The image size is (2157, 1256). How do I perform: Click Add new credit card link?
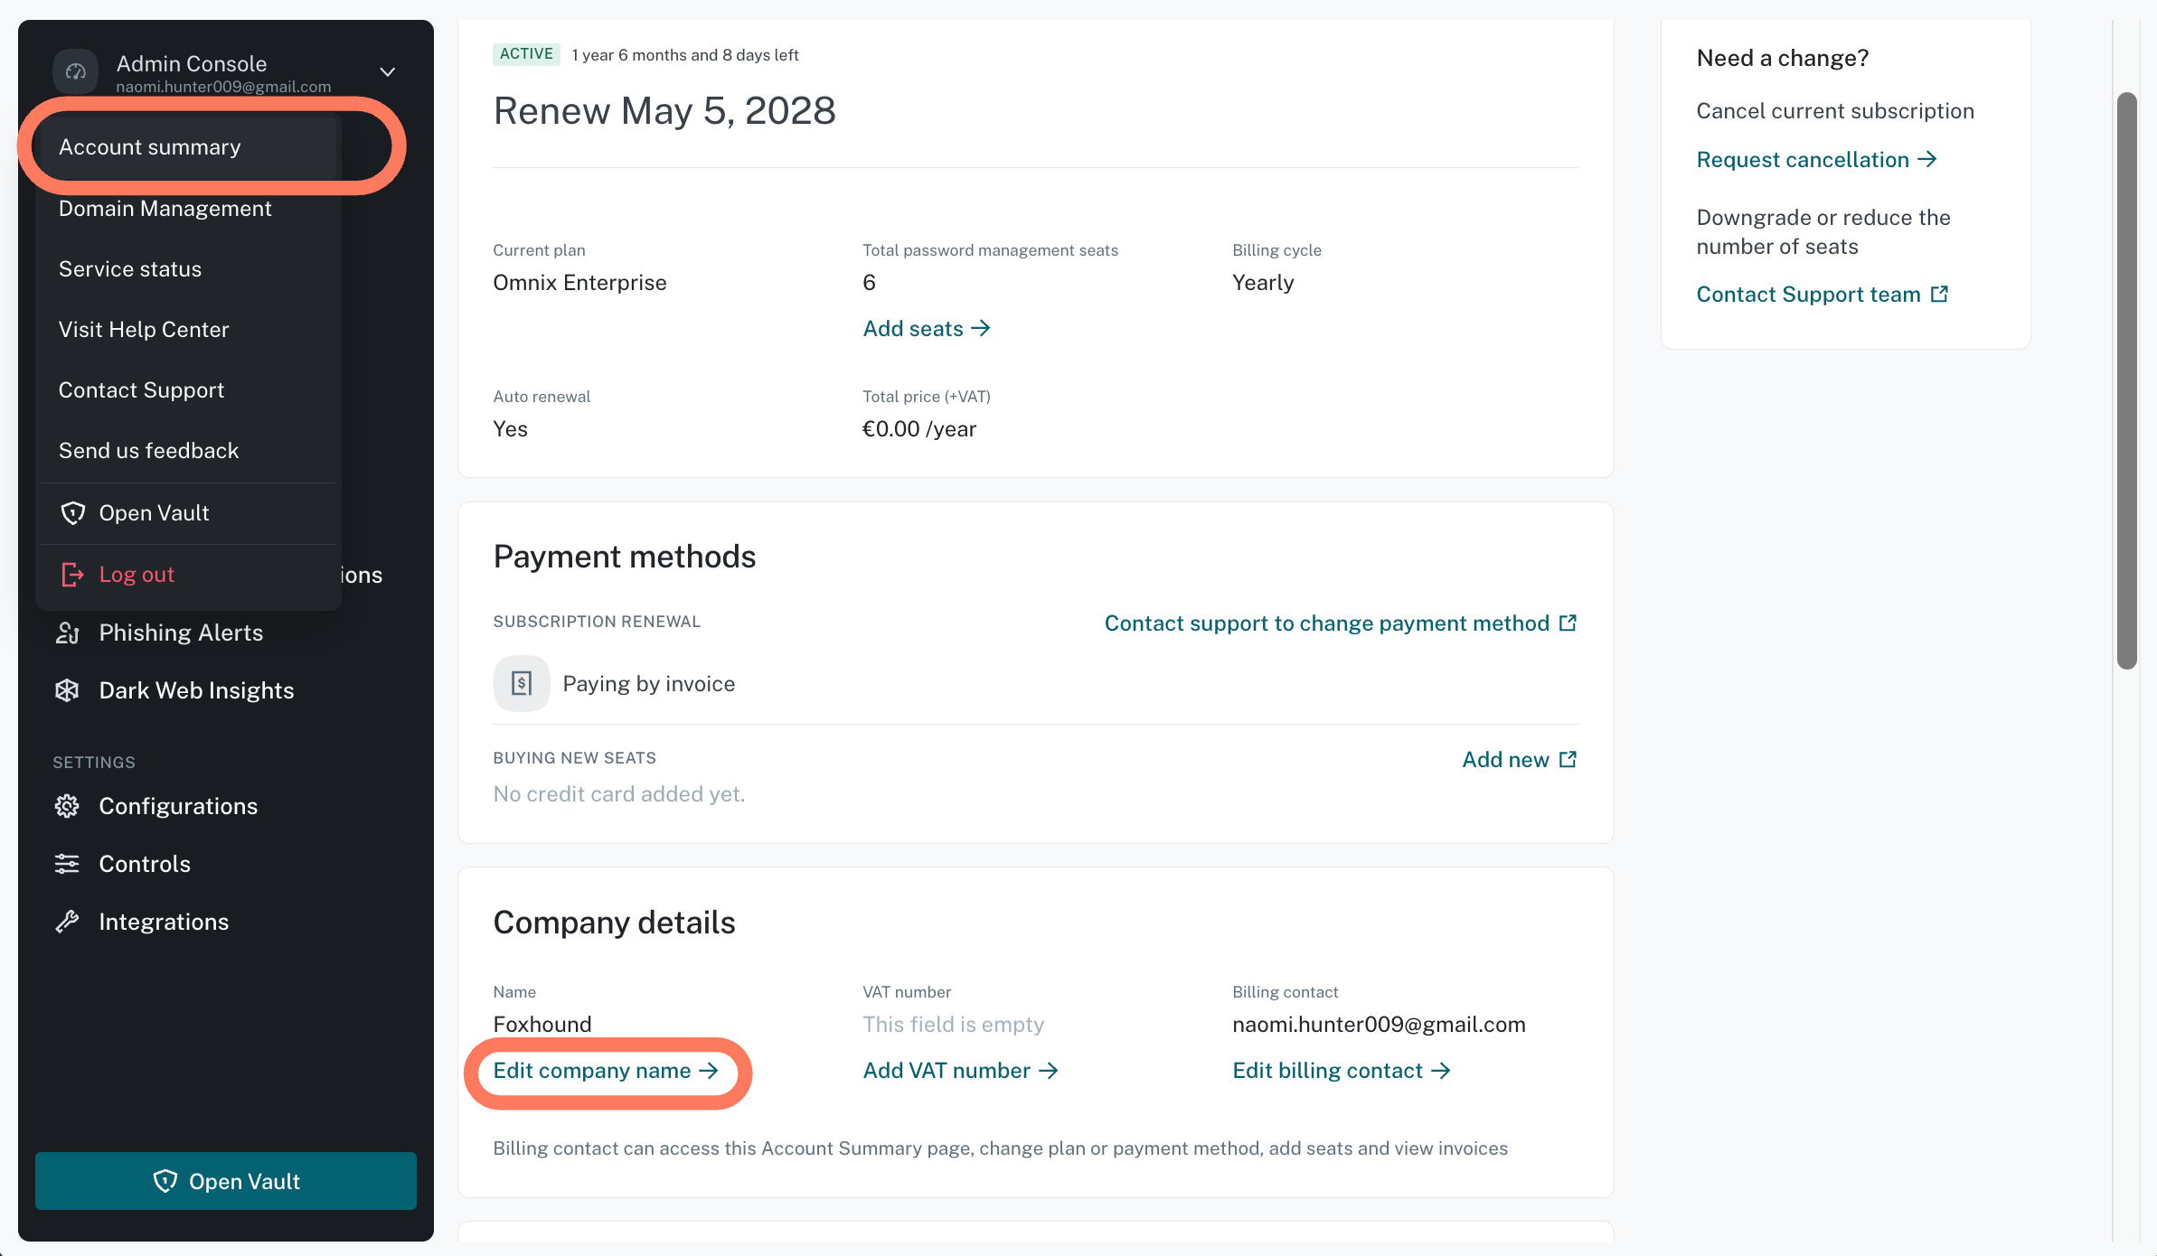coord(1519,760)
